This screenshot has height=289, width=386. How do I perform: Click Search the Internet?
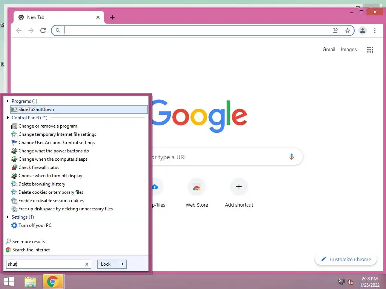point(28,250)
